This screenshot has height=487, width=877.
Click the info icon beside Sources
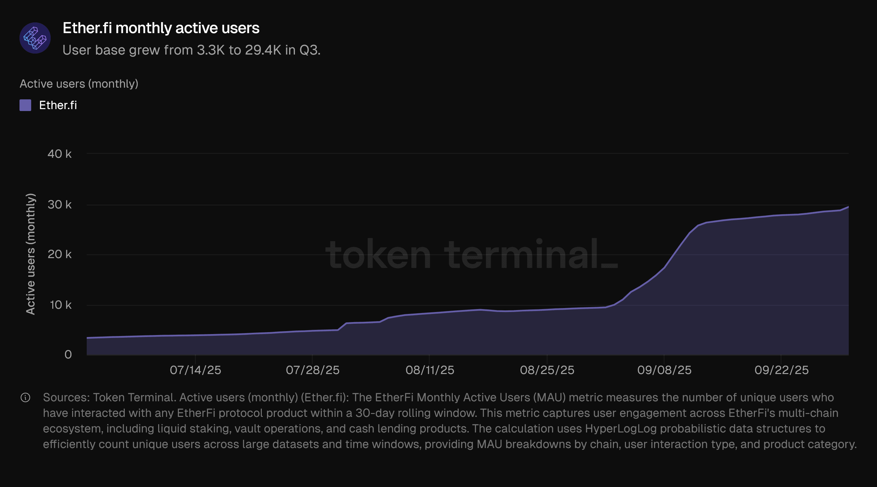[x=26, y=397]
